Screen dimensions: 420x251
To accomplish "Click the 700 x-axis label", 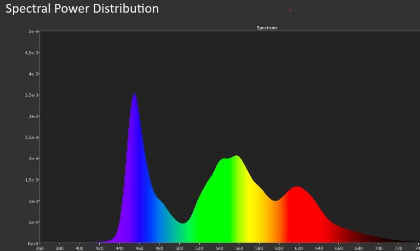I will pos(379,248).
